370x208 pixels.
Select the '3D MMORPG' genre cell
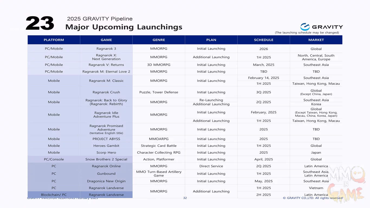pos(159,65)
